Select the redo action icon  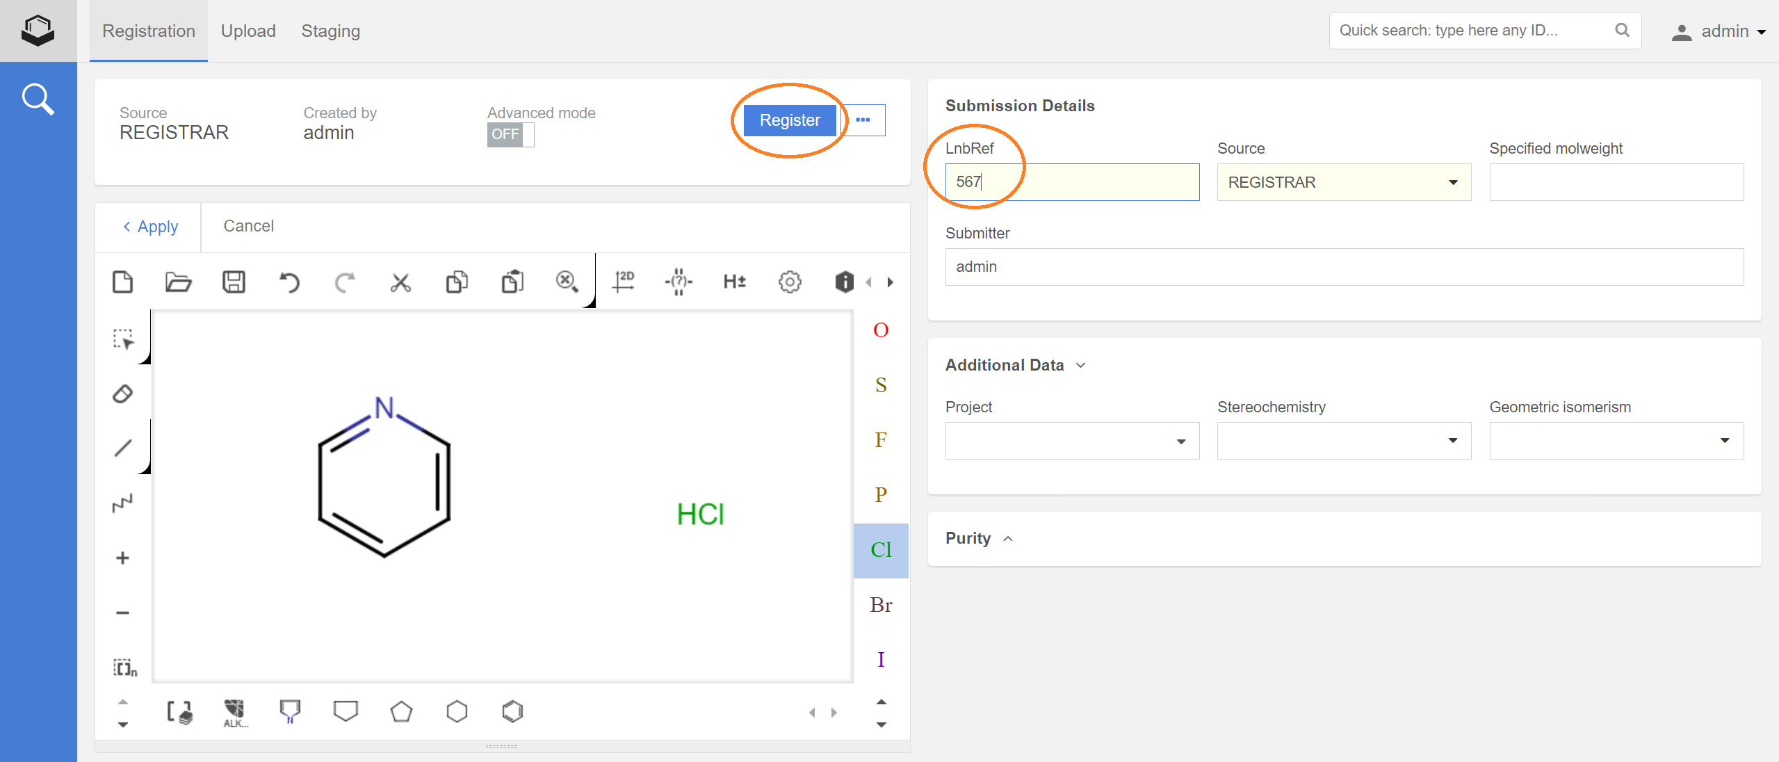tap(345, 282)
